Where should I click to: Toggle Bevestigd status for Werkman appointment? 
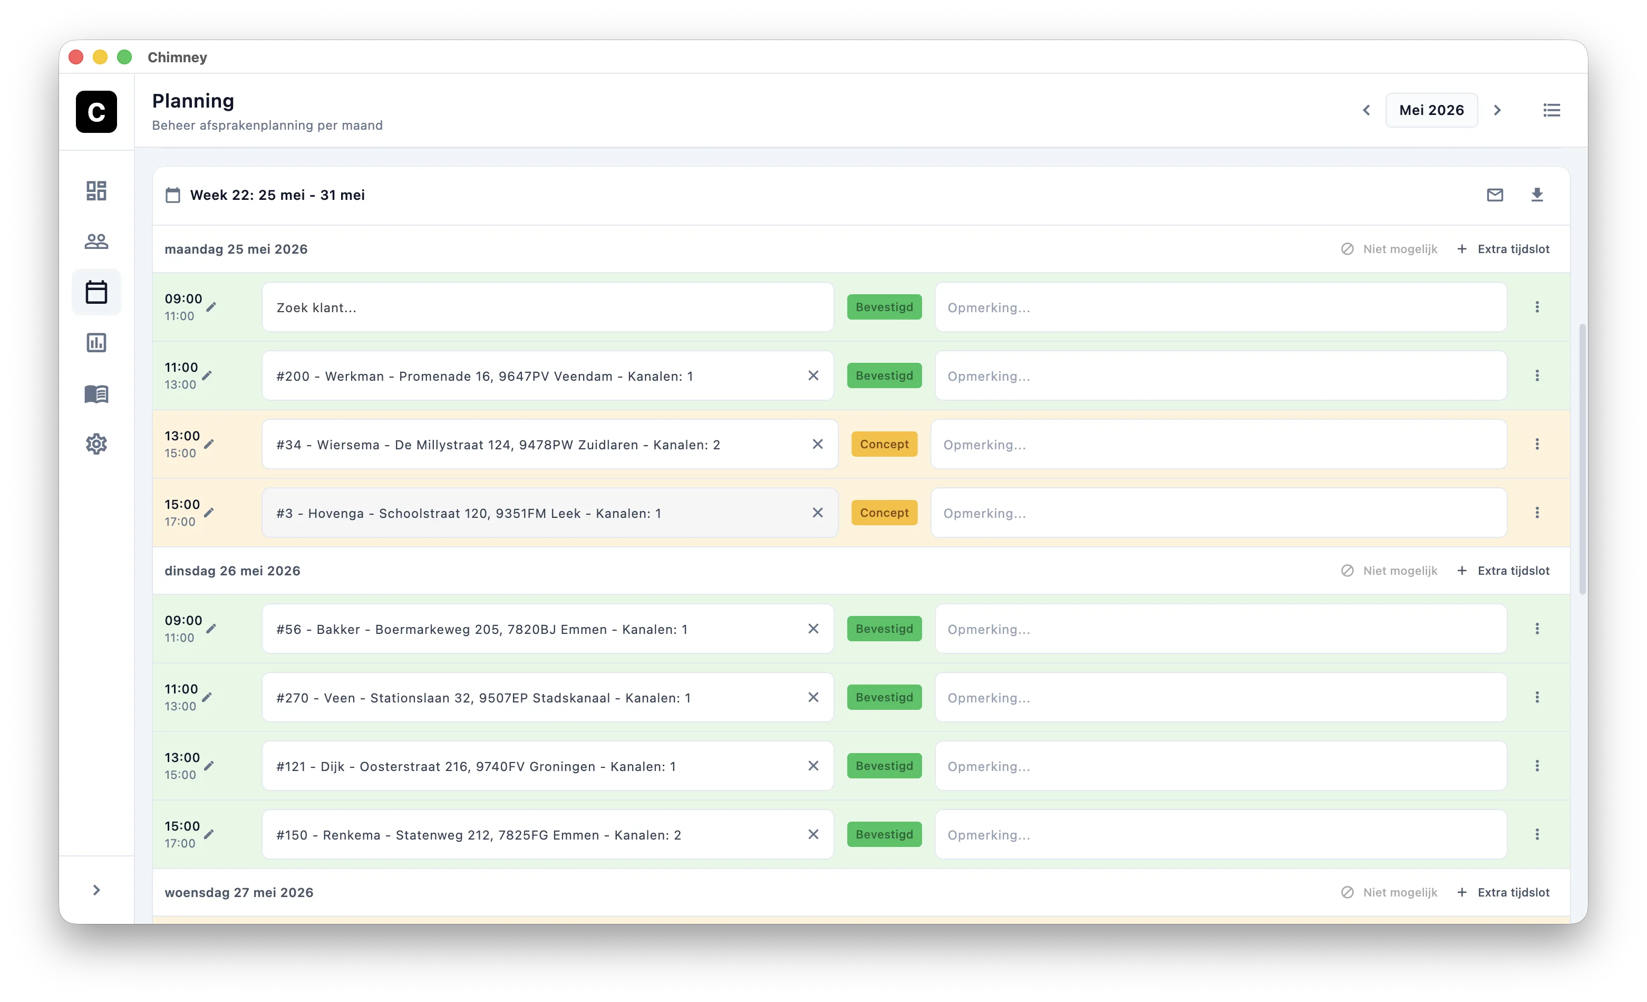tap(884, 375)
